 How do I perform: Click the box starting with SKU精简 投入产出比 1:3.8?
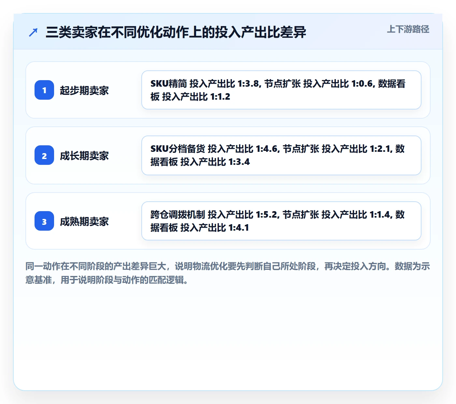coord(281,90)
